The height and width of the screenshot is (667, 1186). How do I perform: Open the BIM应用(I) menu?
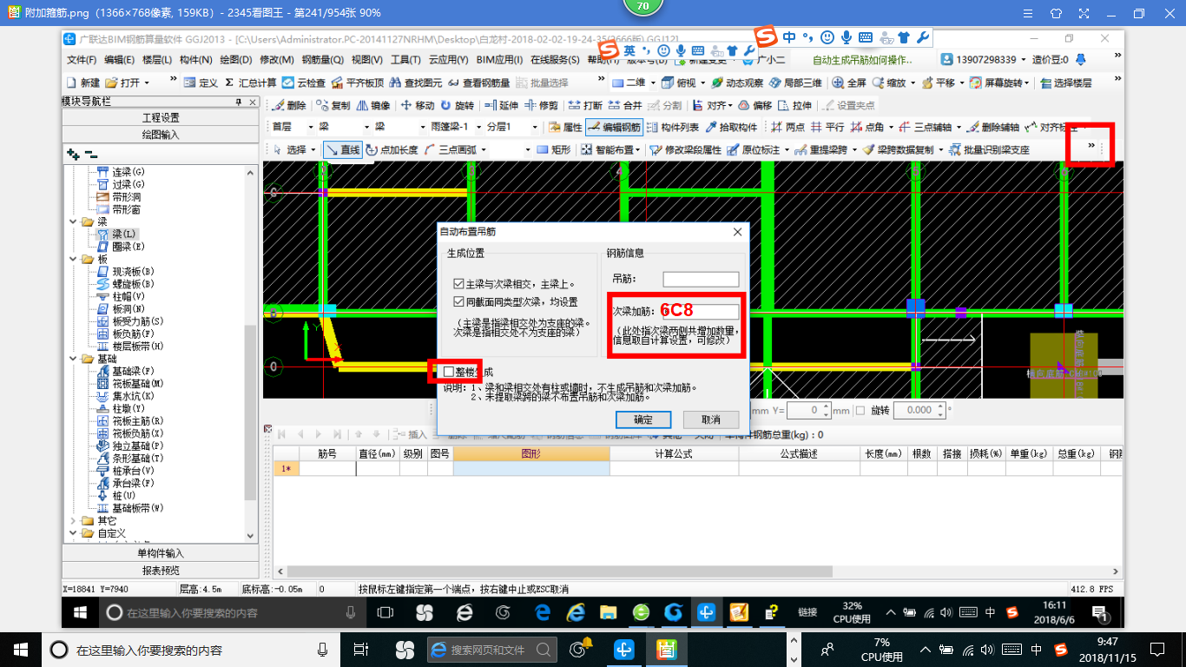coord(499,60)
